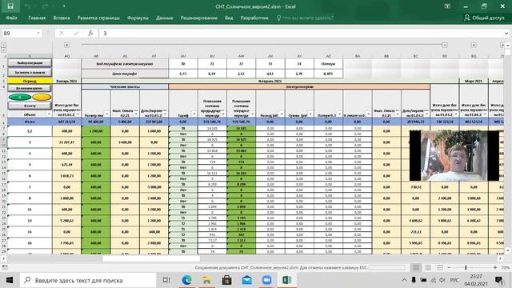Open the Тариф column filter dropdown
The image size is (512, 288).
pyautogui.click(x=194, y=114)
